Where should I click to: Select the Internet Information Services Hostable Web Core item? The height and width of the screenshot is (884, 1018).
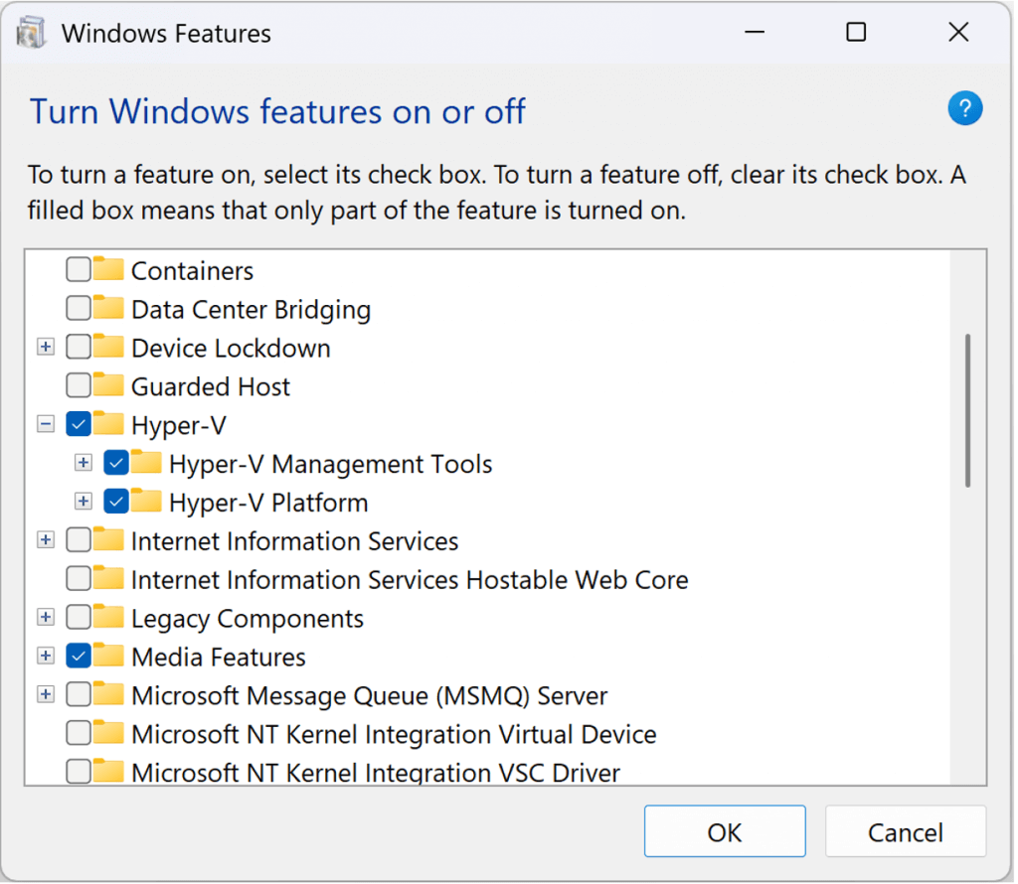click(x=409, y=579)
